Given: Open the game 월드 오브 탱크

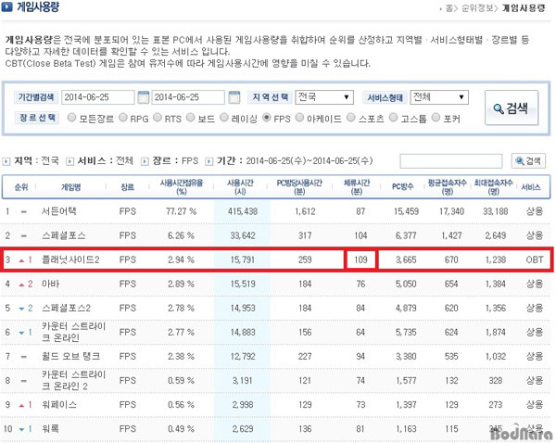Looking at the screenshot, I should point(71,356).
